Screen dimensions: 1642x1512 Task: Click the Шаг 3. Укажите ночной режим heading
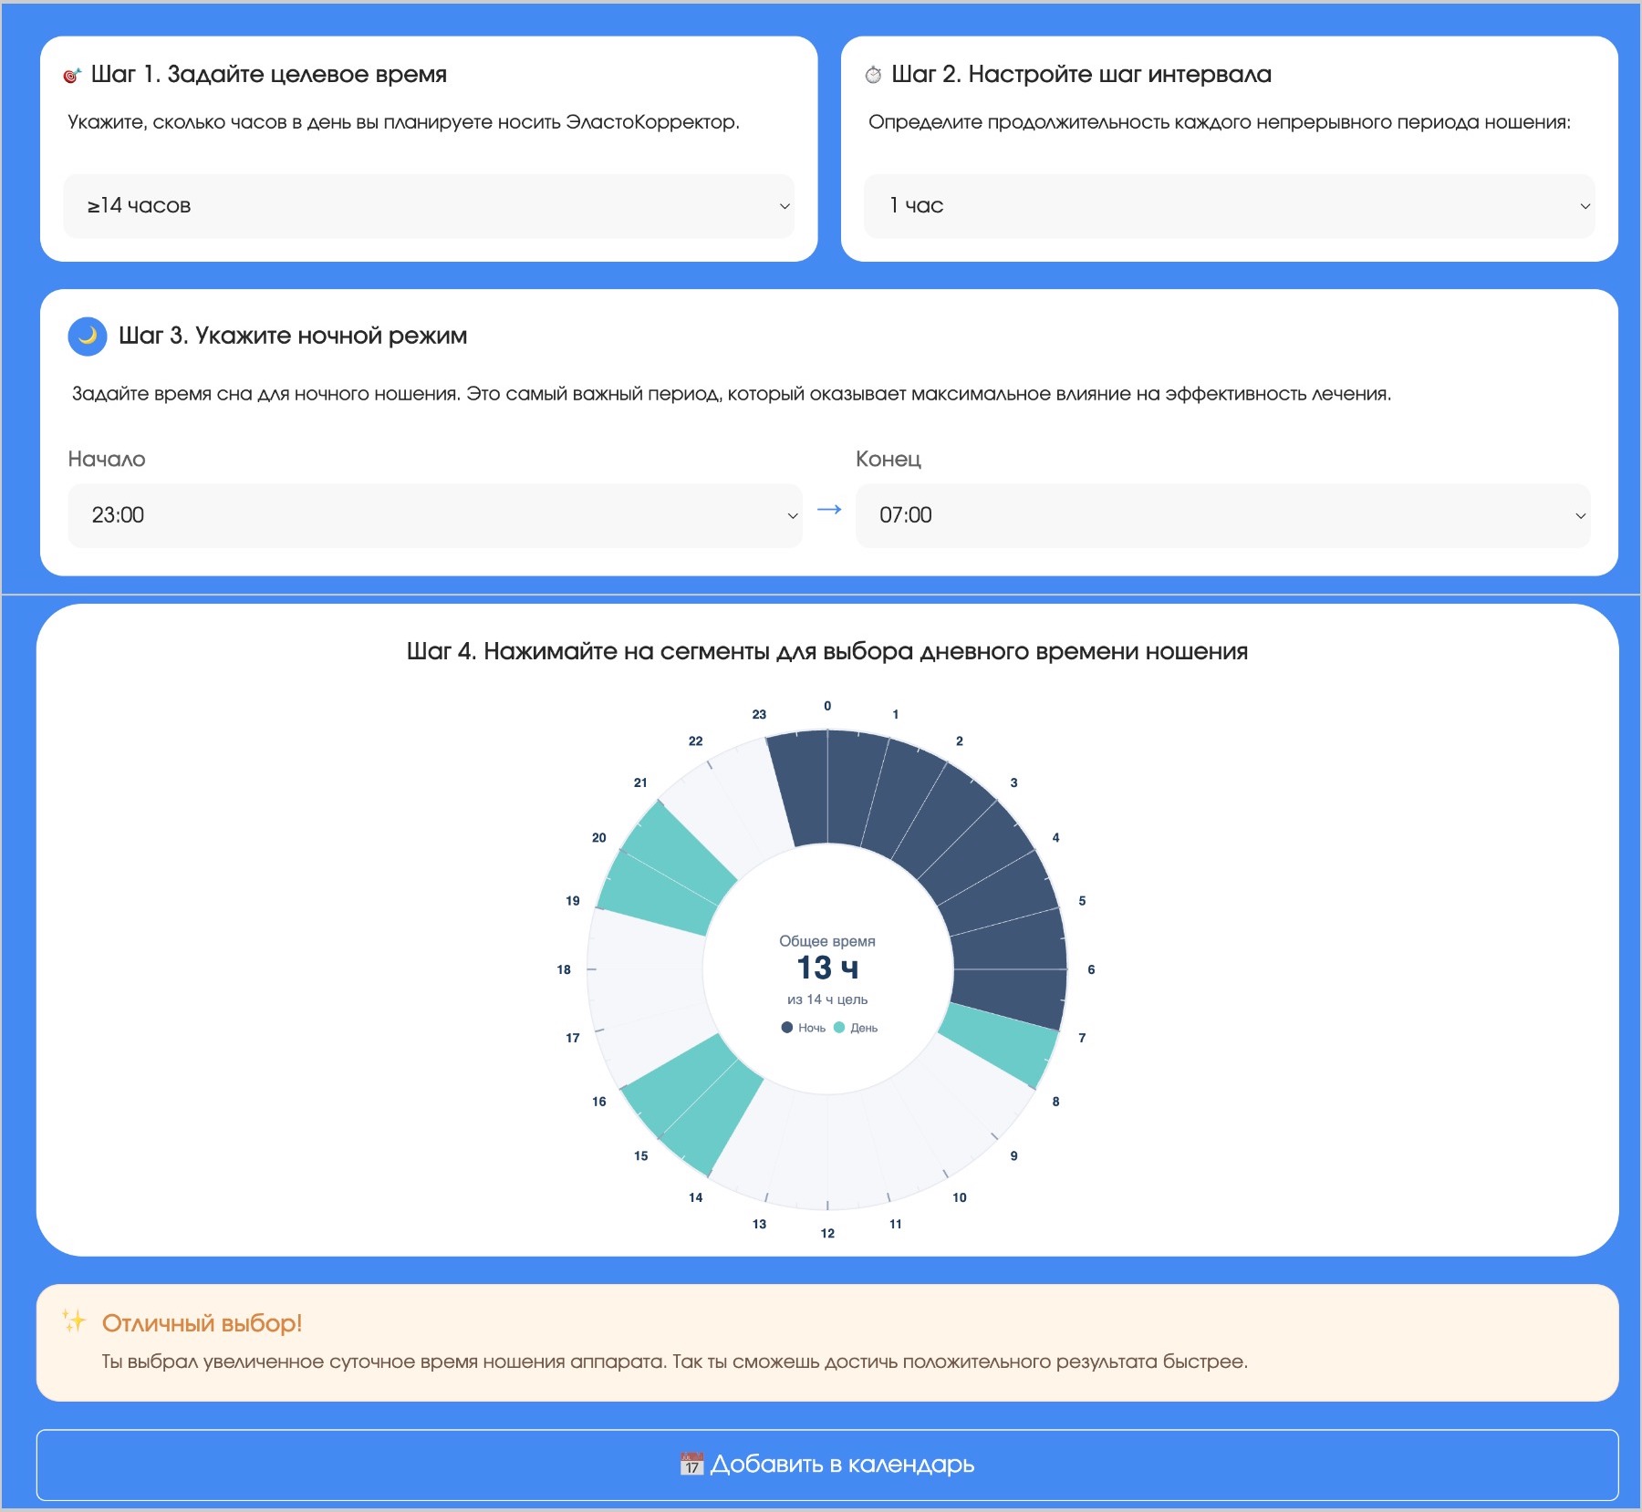pos(293,336)
